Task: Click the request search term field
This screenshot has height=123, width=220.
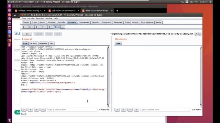Action: (x=72, y=110)
